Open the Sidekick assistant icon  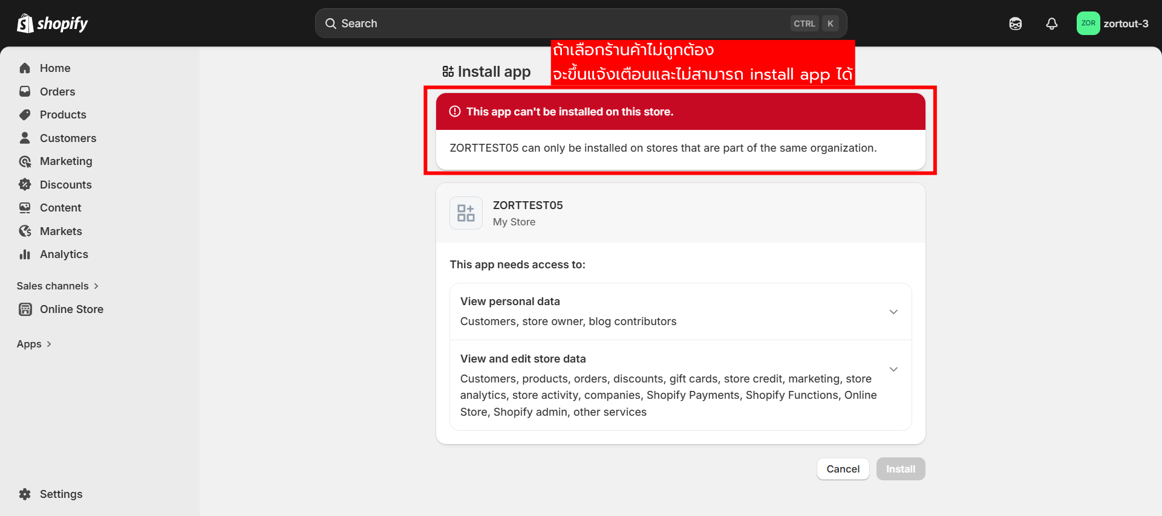[1015, 24]
